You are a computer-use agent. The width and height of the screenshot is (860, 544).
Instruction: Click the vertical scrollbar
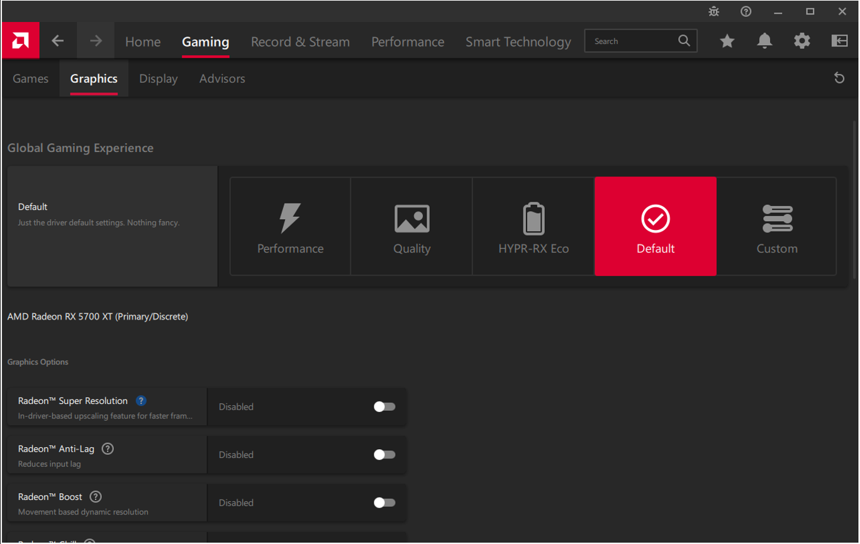point(854,199)
